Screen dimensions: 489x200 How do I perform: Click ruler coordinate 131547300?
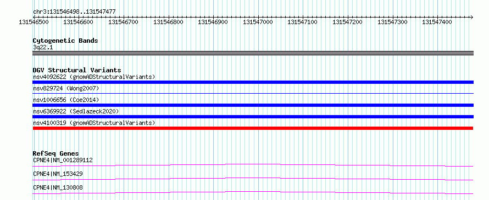[393, 22]
